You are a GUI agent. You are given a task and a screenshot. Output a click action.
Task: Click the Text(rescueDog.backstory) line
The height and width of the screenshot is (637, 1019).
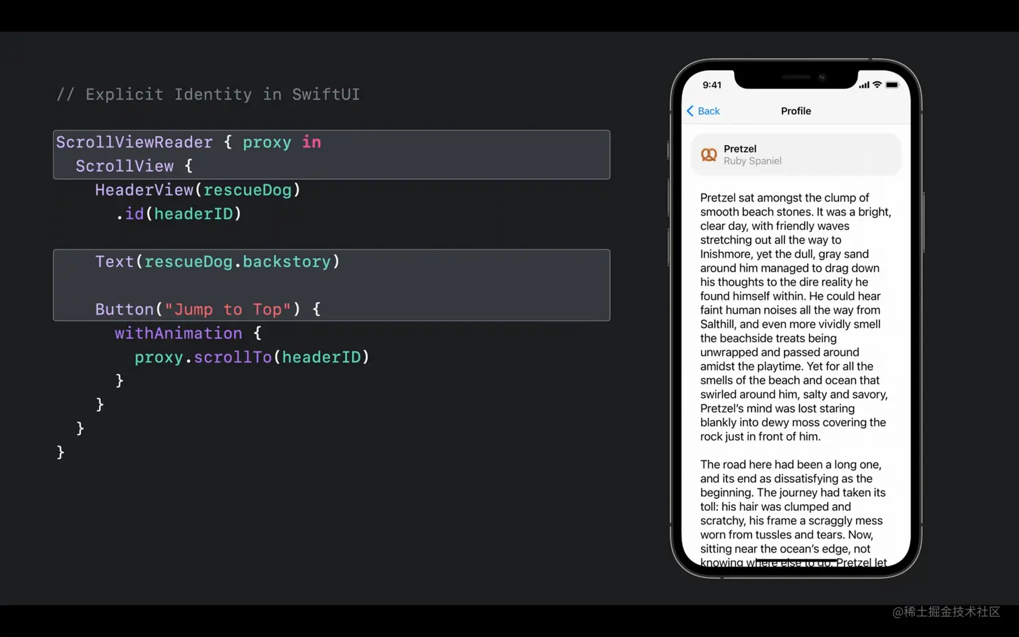click(x=217, y=262)
